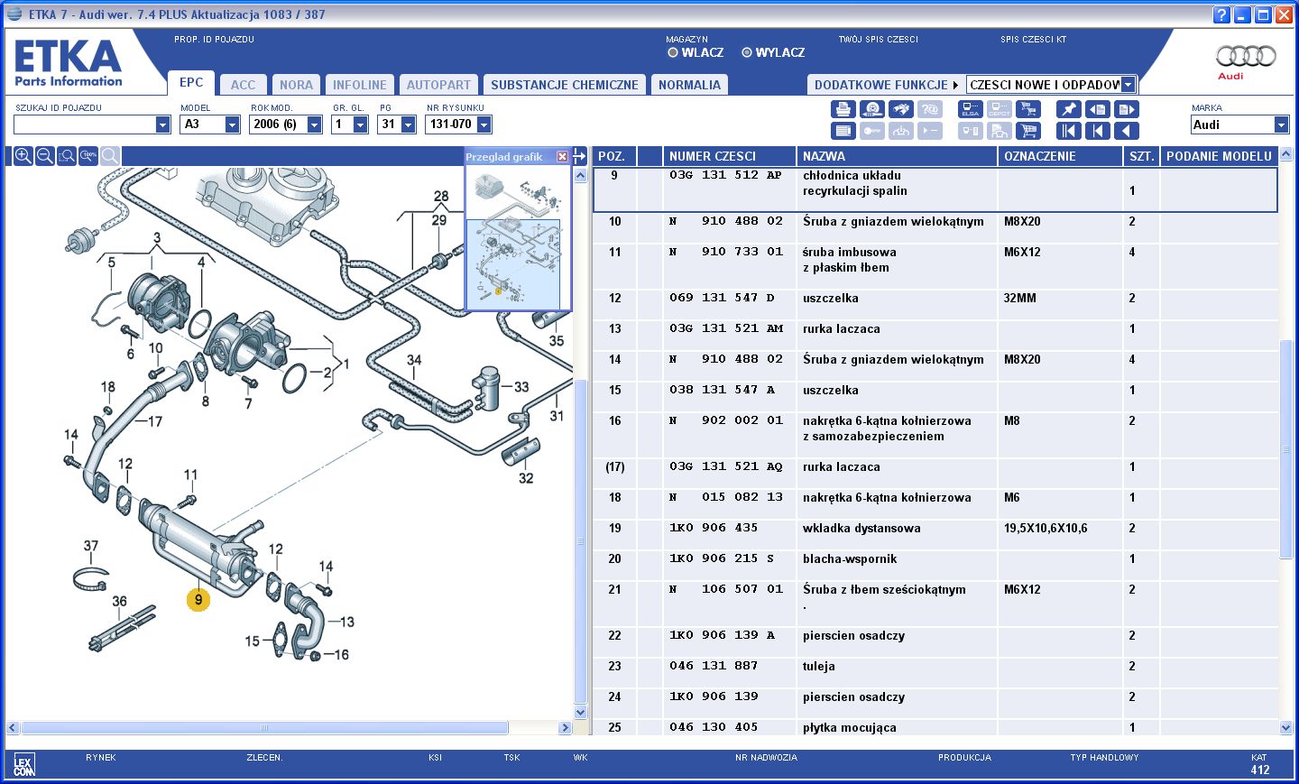
Task: Zoom in on the parts drawing
Action: pyautogui.click(x=23, y=156)
